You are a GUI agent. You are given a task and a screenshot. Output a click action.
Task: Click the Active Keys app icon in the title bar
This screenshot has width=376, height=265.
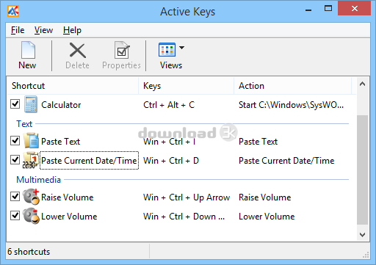point(13,11)
